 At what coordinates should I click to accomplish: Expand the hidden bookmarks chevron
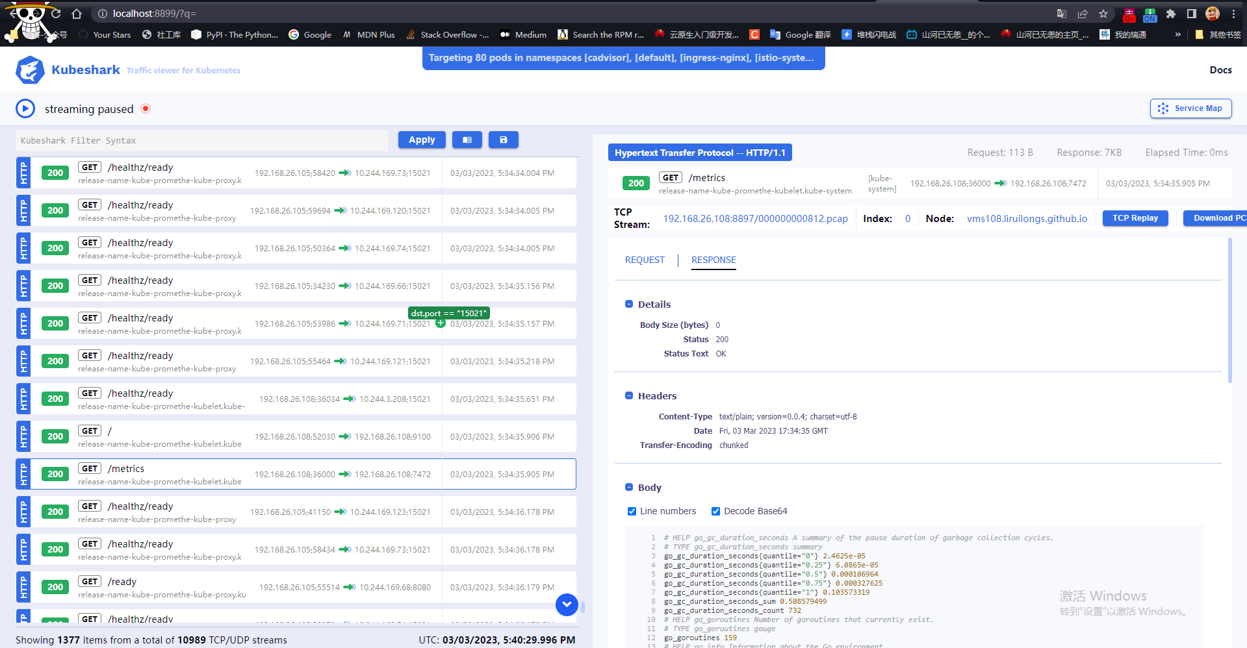tap(1177, 34)
